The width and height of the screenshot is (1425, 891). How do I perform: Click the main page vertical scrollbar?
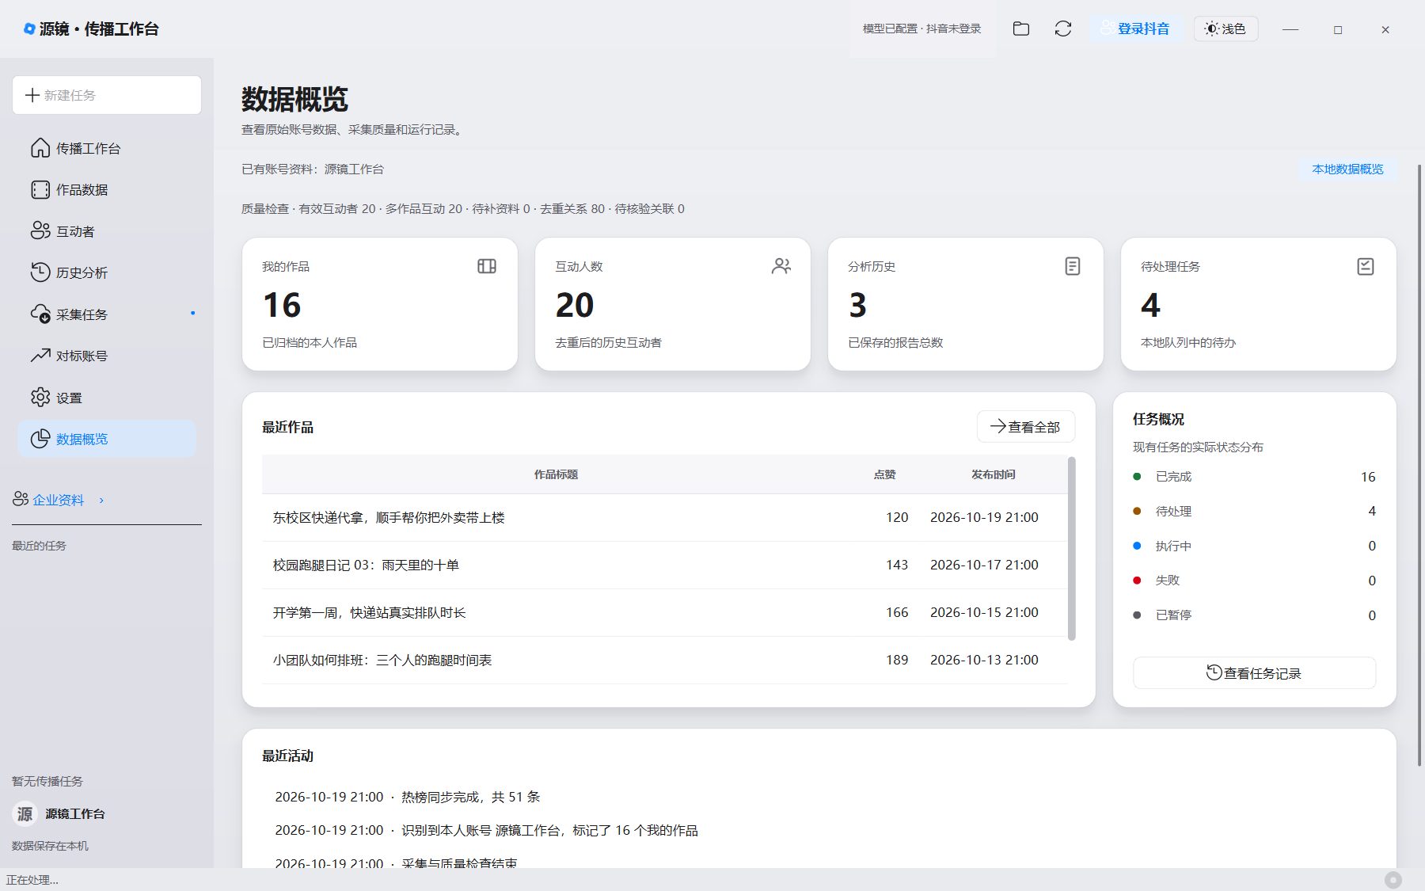click(1419, 465)
